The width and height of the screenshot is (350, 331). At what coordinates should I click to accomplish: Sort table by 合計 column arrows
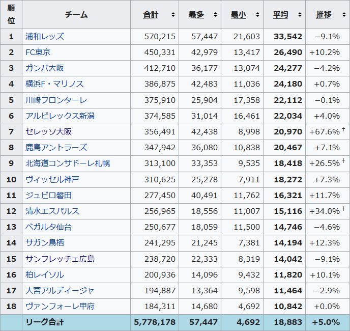coord(173,15)
